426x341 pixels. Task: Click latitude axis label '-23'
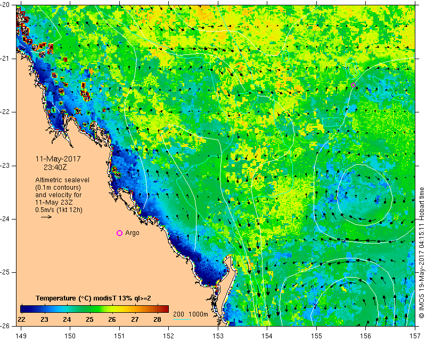[x=5, y=166]
